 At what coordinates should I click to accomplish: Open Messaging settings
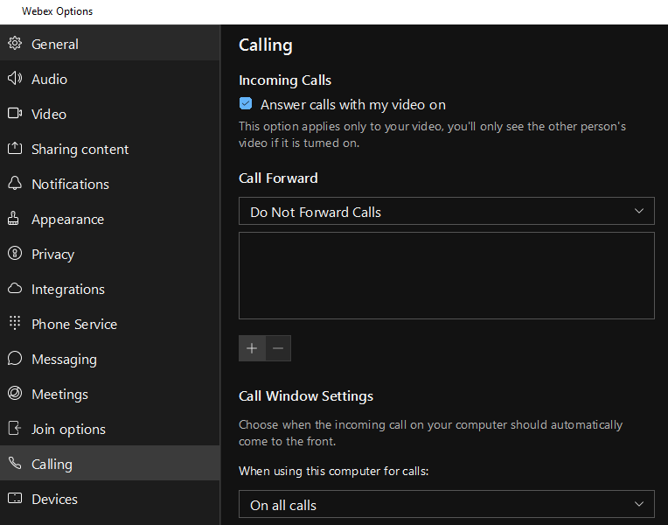pos(110,358)
